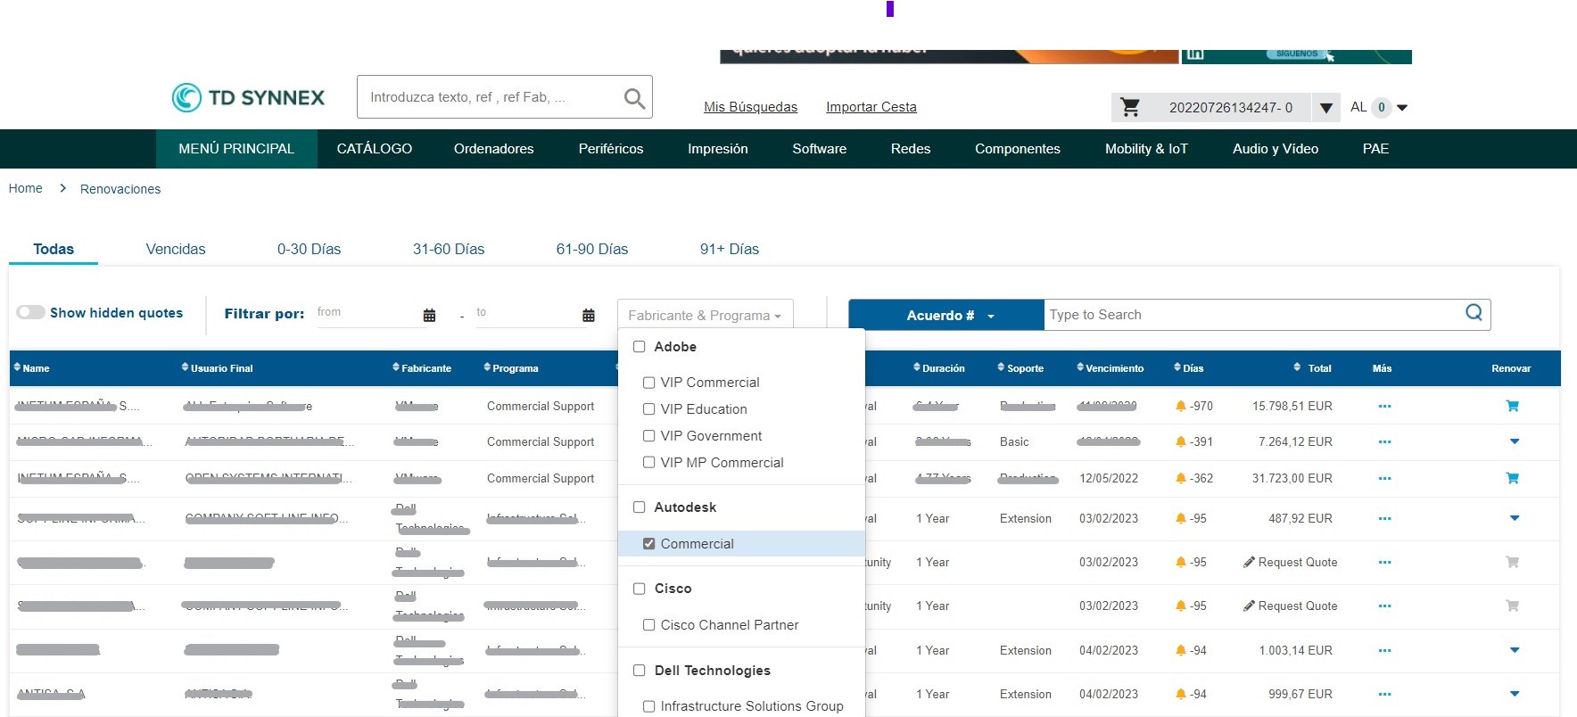Viewport: 1577px width, 717px height.
Task: Click the blue cart icon for 15.798,51 EUR row
Action: [1512, 406]
